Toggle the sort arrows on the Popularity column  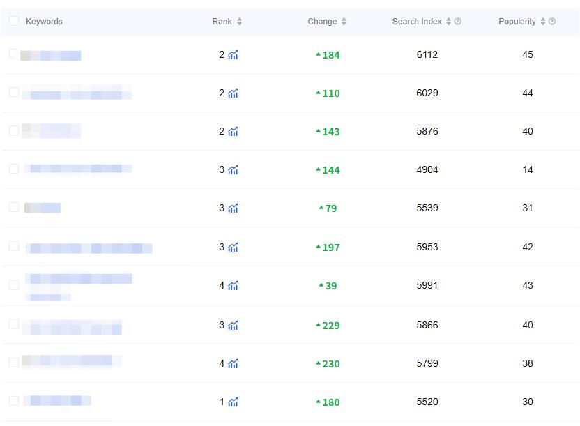click(x=542, y=22)
